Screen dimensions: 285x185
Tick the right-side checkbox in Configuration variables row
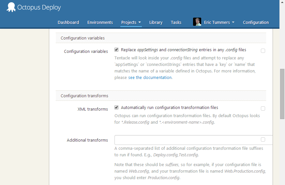263,51
